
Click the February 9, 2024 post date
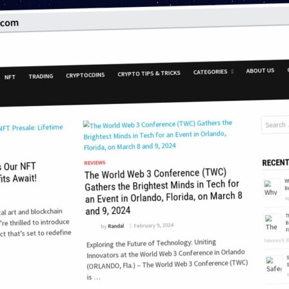point(153,225)
